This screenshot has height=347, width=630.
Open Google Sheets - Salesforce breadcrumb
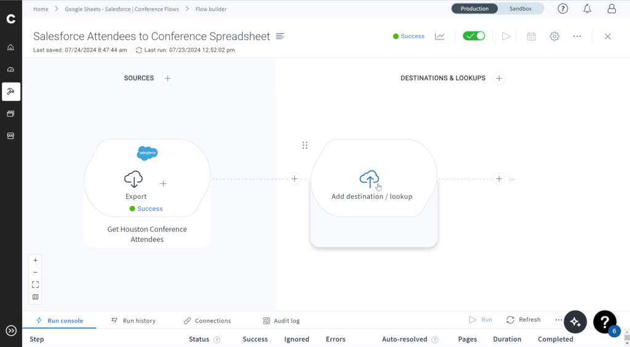pos(122,9)
